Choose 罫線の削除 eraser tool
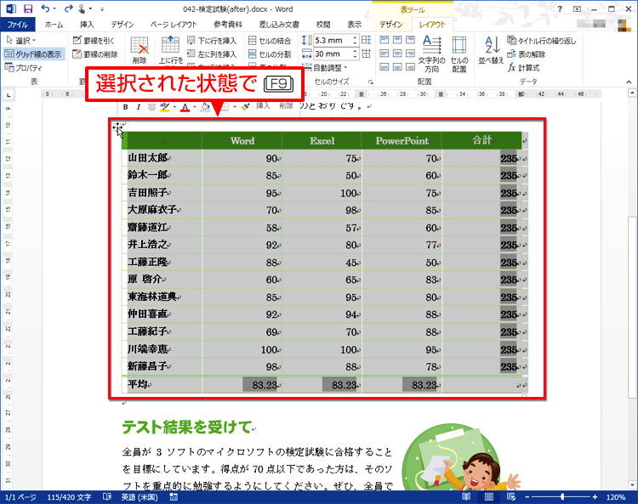Image resolution: width=638 pixels, height=504 pixels. [x=95, y=54]
